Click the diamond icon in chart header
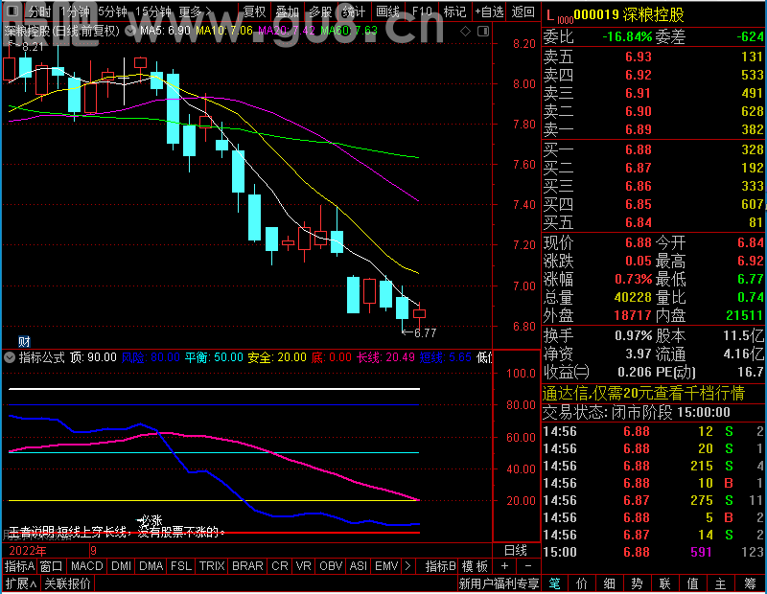The height and width of the screenshot is (594, 767). click(466, 32)
